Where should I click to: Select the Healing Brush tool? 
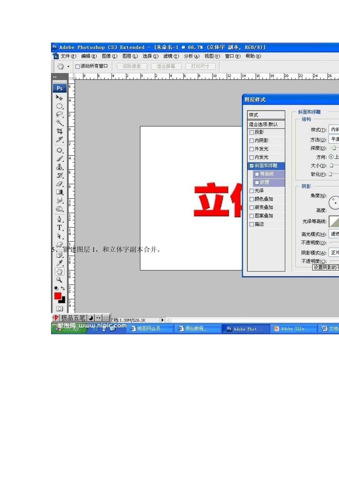tap(59, 150)
